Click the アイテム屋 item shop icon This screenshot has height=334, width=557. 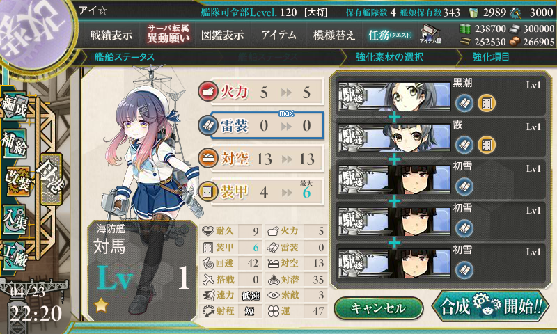430,35
